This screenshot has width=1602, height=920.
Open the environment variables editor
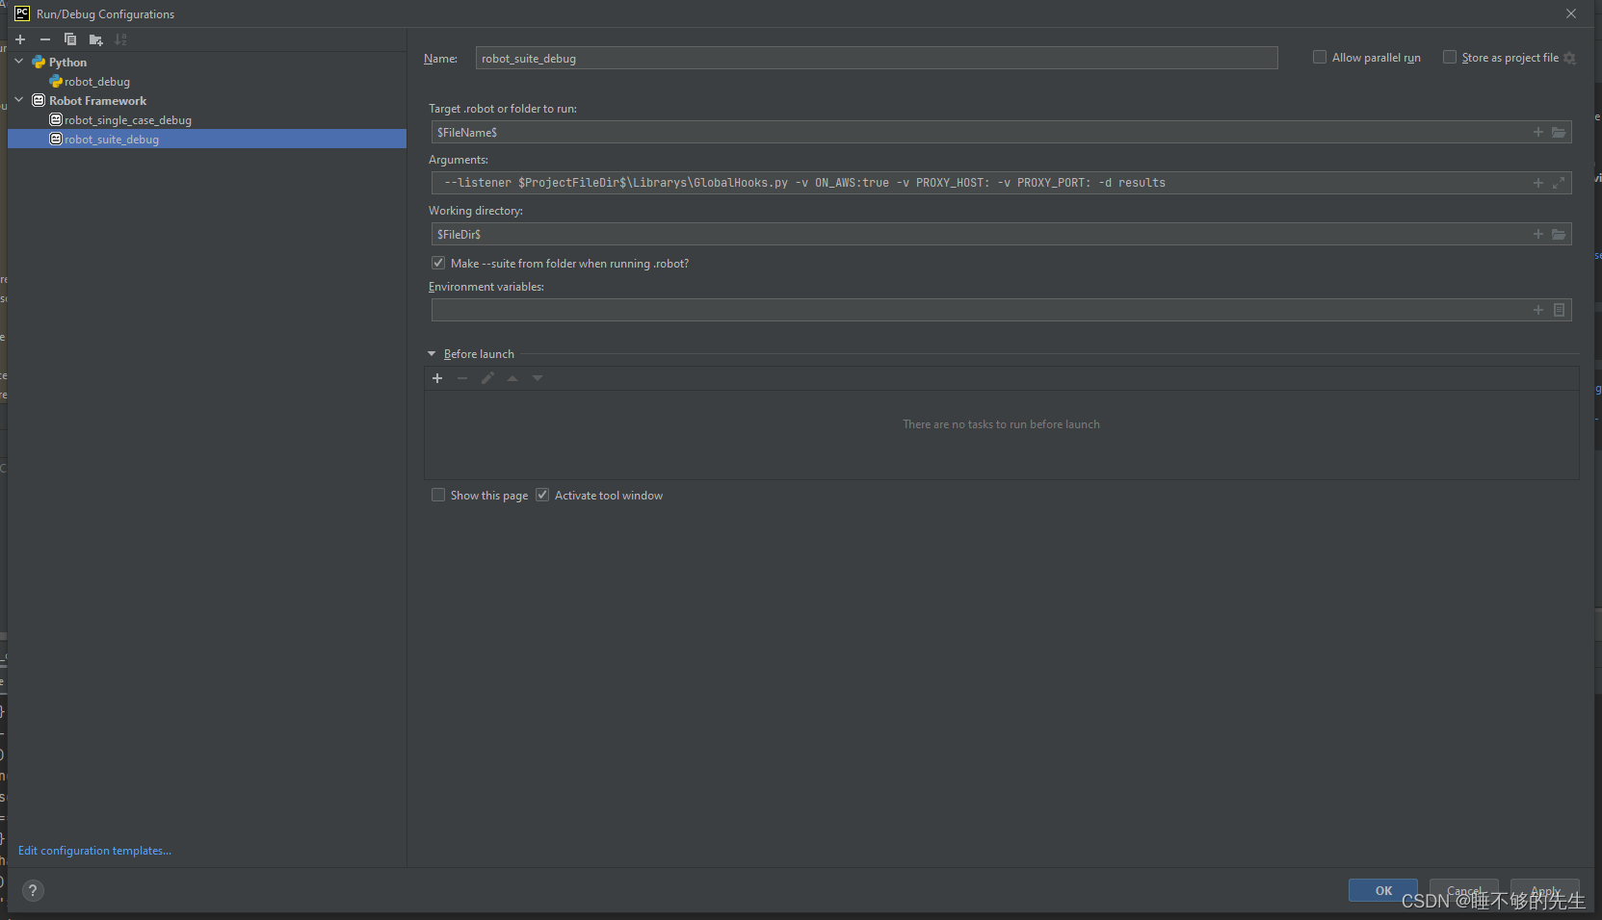click(x=1560, y=310)
